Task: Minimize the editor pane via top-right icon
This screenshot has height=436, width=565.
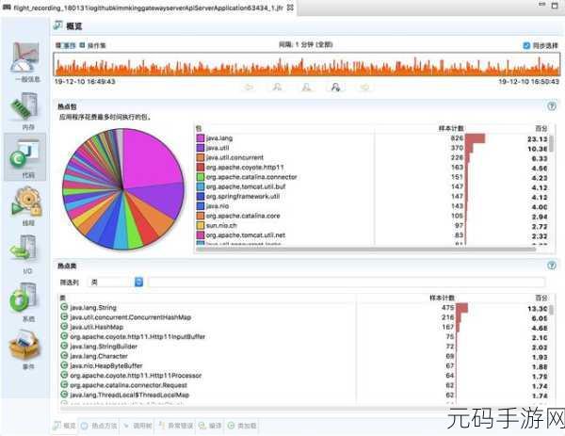Action: (542, 5)
